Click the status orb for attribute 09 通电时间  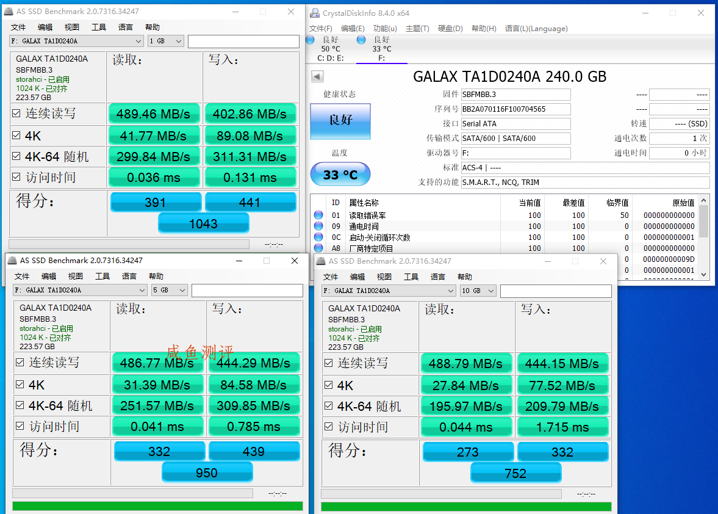[x=318, y=226]
